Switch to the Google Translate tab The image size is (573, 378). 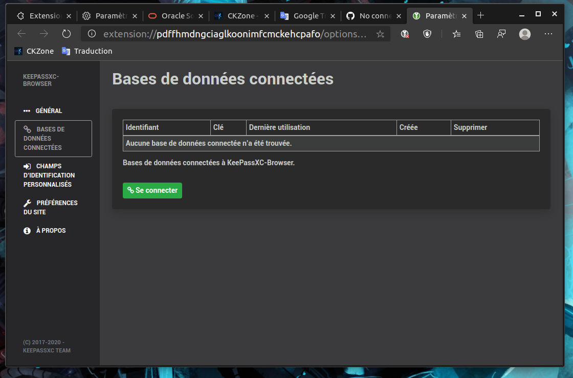tap(307, 16)
